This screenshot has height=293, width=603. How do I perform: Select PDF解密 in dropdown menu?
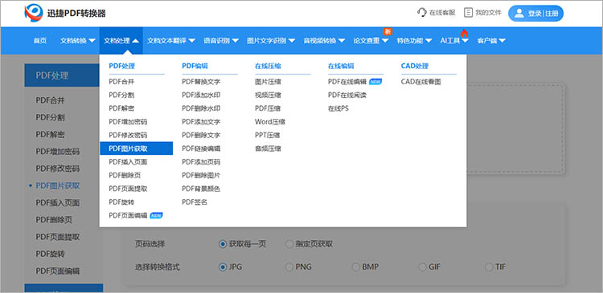(121, 108)
